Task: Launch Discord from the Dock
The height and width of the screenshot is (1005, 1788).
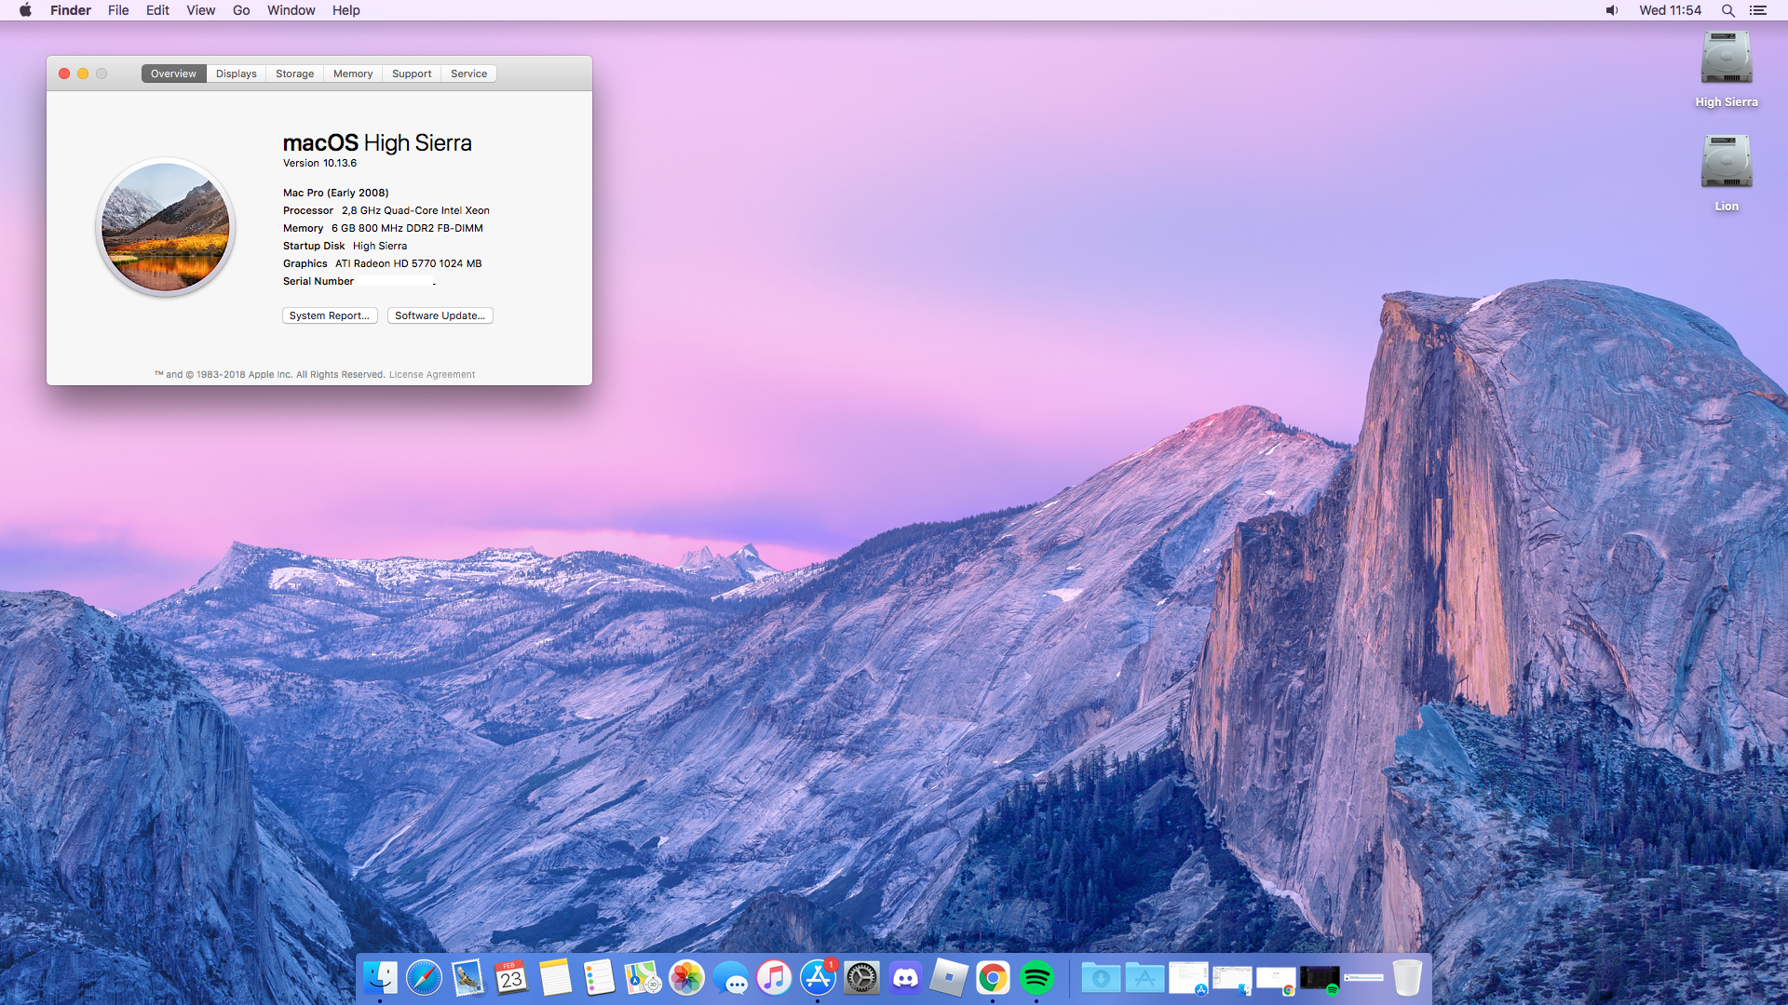Action: pos(905,978)
